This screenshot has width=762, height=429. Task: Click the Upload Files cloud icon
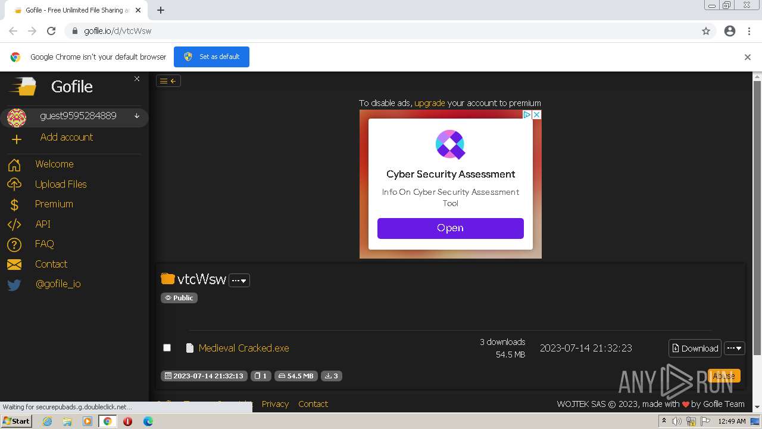[14, 184]
